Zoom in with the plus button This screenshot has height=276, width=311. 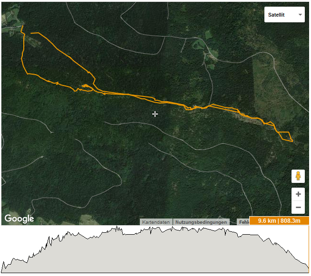click(x=298, y=194)
